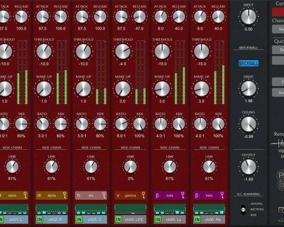Click the Make-Up knob on ch05: Ls strip
This screenshot has width=284, height=227.
162,89
